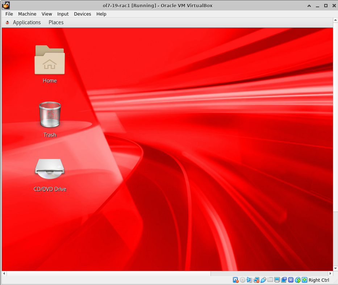Open the shared folders status icon

[270, 280]
